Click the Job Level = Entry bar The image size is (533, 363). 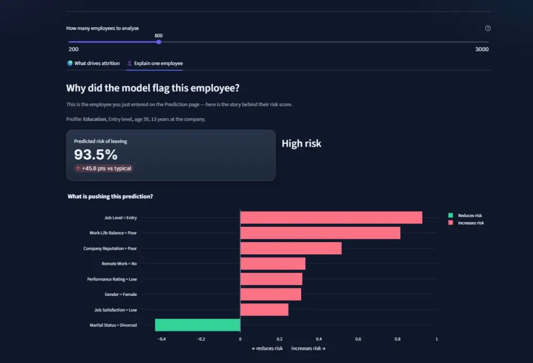(331, 217)
